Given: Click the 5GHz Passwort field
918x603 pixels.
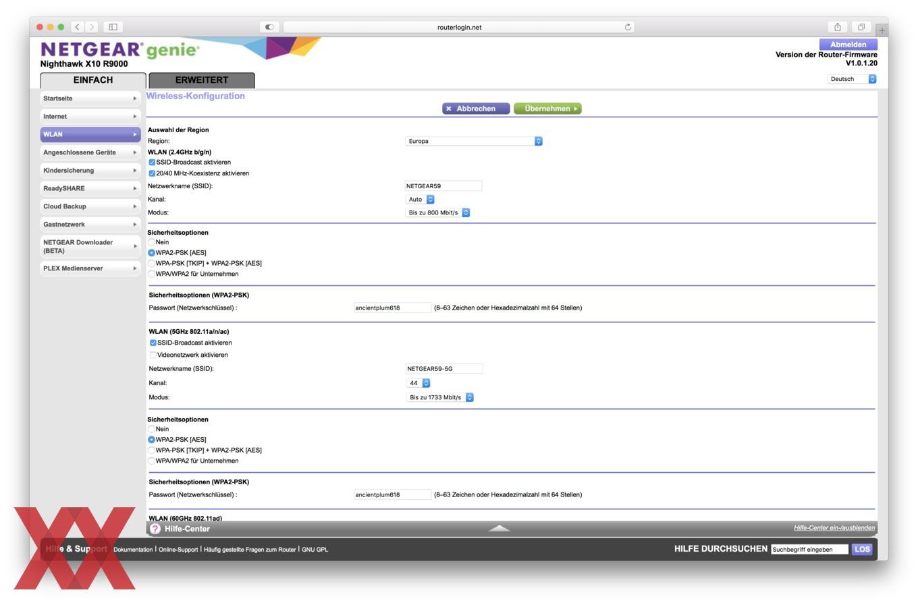Looking at the screenshot, I should click(392, 494).
